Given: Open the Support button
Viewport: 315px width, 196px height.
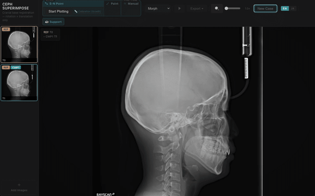Looking at the screenshot, I should (54, 22).
